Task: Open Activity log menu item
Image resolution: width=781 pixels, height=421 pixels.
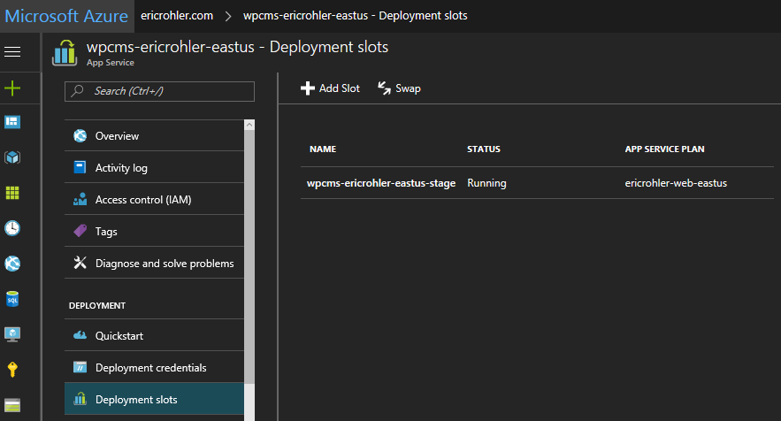Action: (155, 167)
